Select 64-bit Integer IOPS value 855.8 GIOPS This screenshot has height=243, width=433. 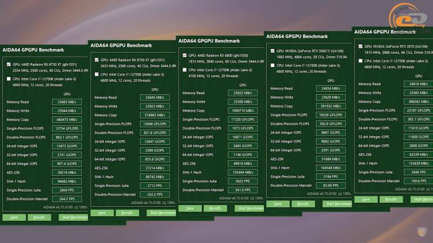tap(154, 159)
